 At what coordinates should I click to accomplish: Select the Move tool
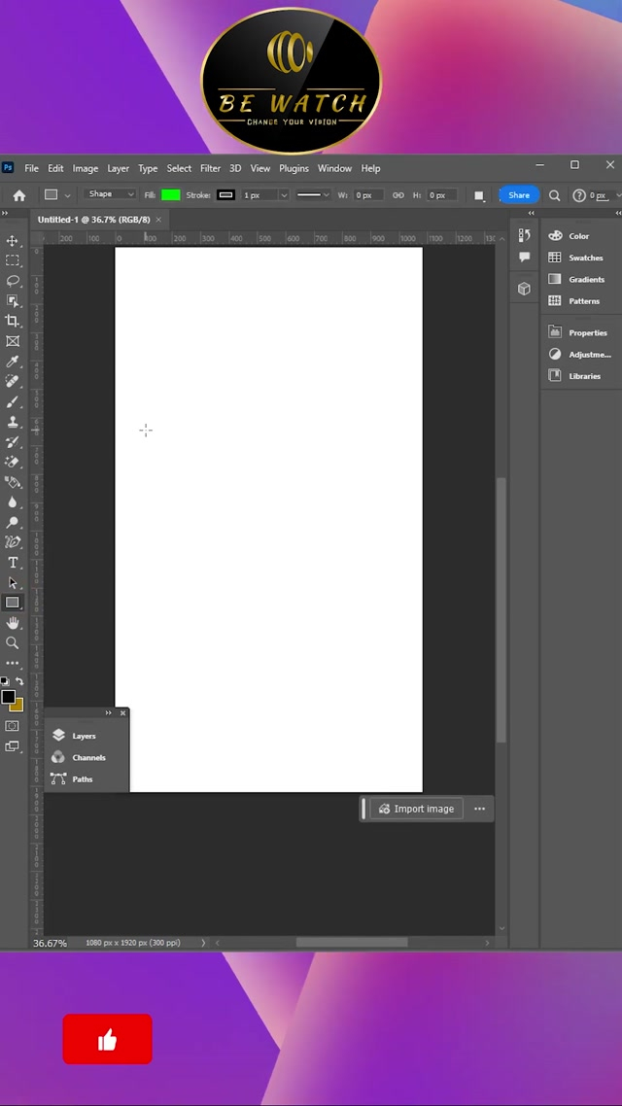pos(13,241)
